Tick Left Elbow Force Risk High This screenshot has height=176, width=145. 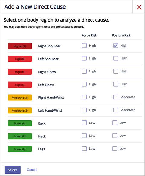pyautogui.click(x=84, y=84)
